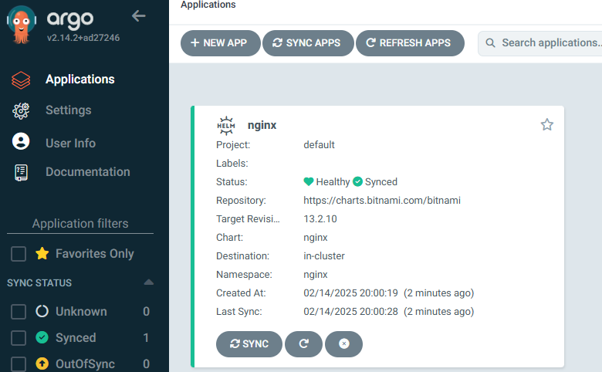Check the OutOfSync status filter
Viewport: 602px width, 372px height.
(19, 364)
